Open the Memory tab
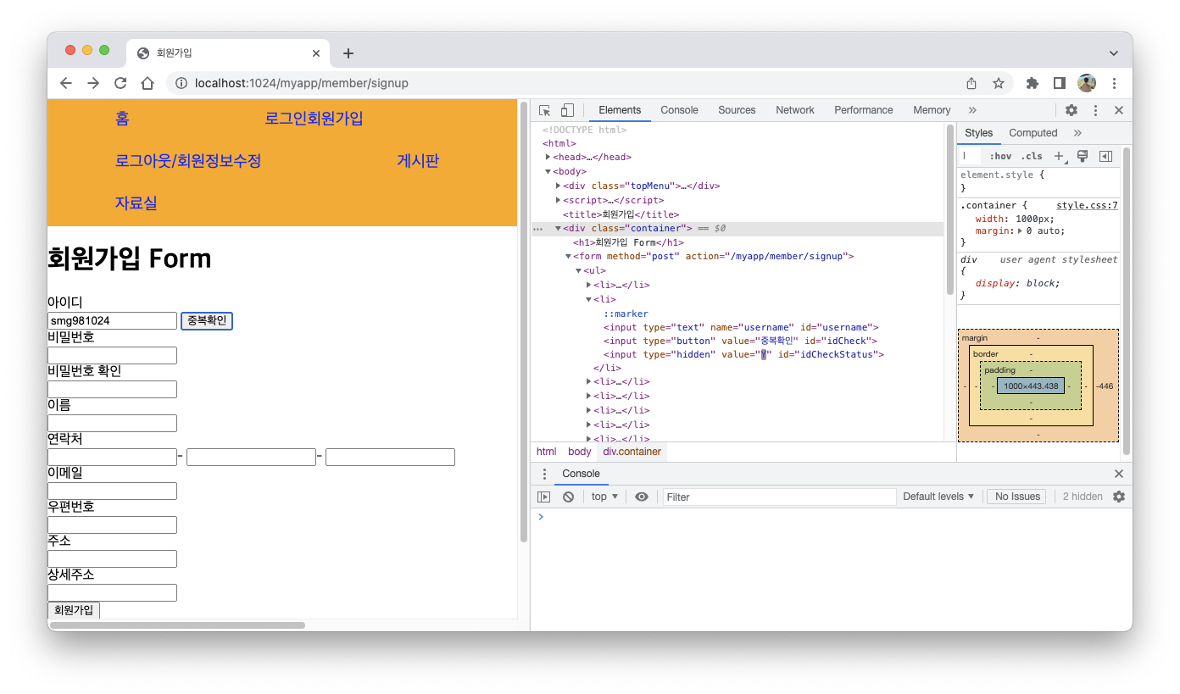This screenshot has height=694, width=1180. pos(932,110)
